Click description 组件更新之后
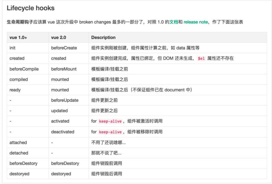272x184 pixels. coord(105,111)
